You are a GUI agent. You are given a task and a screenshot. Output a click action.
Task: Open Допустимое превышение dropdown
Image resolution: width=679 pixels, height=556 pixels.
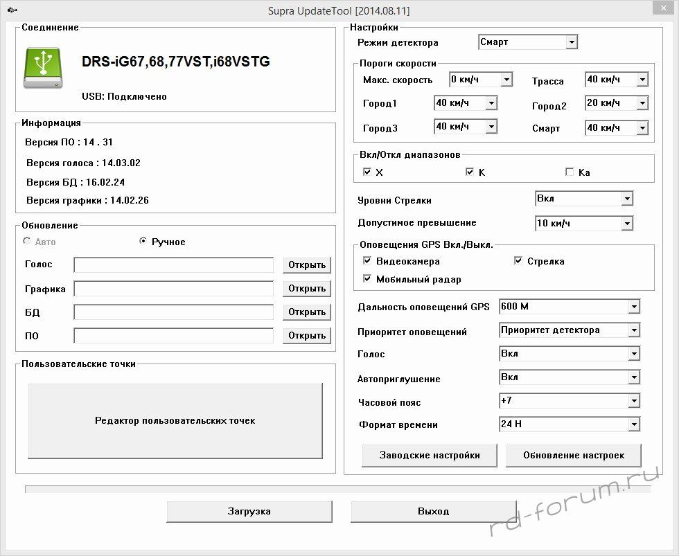click(x=584, y=223)
